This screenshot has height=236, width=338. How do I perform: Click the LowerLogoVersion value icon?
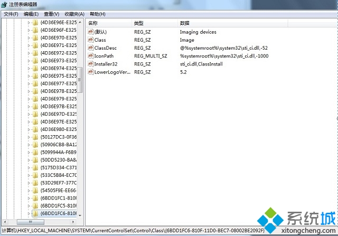(90, 72)
